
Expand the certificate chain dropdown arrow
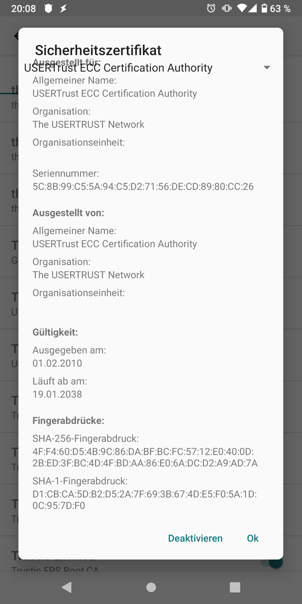pyautogui.click(x=267, y=68)
